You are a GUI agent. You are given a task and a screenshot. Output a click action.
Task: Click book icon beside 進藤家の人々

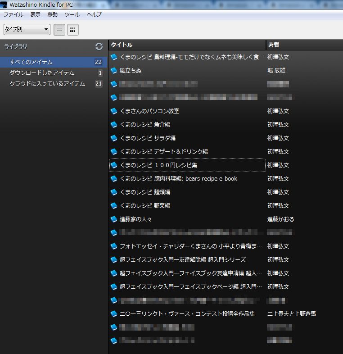[x=114, y=219]
